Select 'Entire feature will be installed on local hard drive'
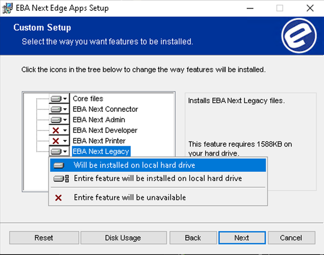The height and width of the screenshot is (255, 324). [x=158, y=178]
